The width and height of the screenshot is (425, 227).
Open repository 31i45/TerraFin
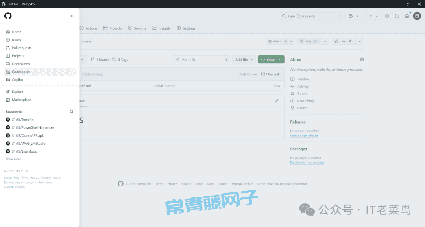22,120
